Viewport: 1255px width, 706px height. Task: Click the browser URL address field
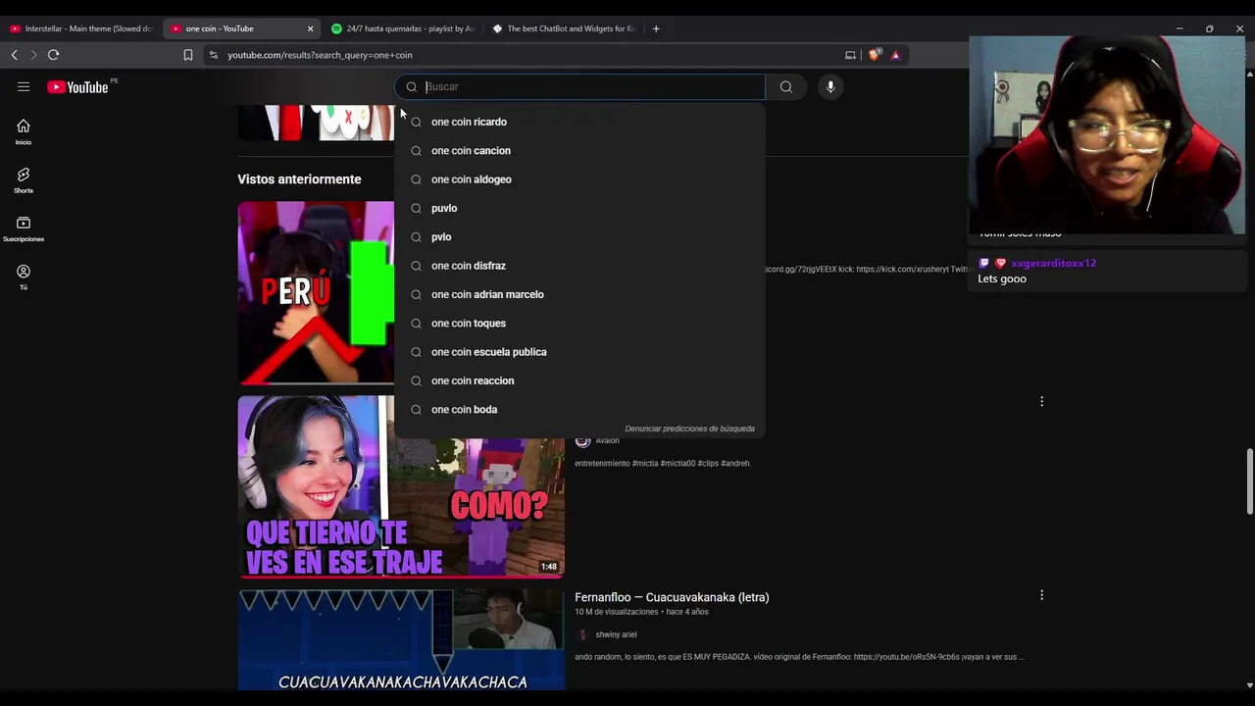pos(529,55)
